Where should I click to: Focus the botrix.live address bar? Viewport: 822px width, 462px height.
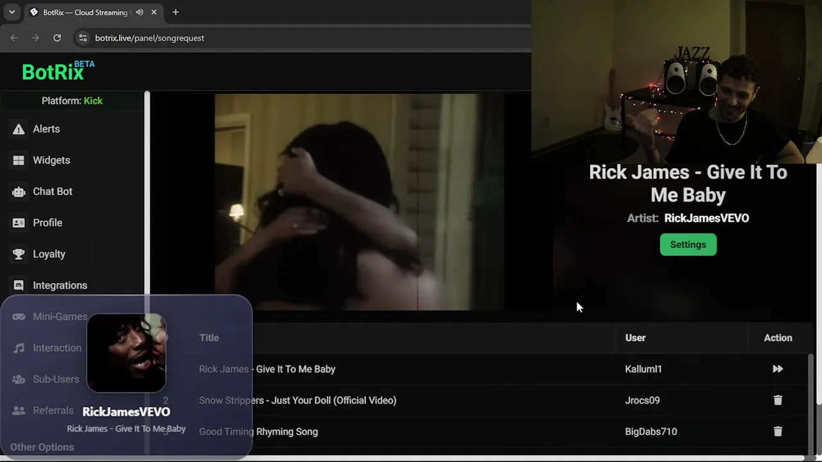(302, 38)
